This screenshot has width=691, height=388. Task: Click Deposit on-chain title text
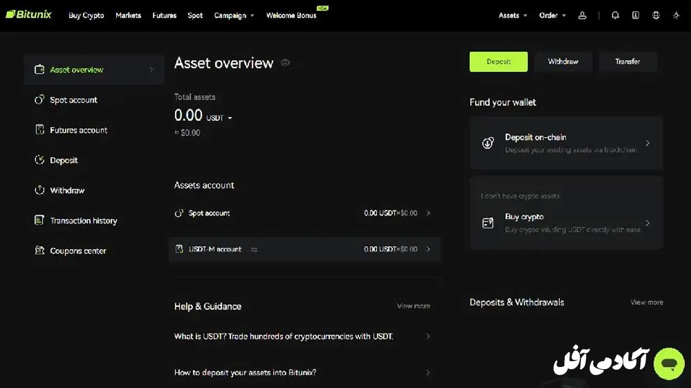536,137
